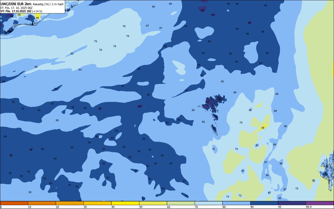Click the 30–40 legend color swatch
This screenshot has width=334, height=209.
[97, 203]
